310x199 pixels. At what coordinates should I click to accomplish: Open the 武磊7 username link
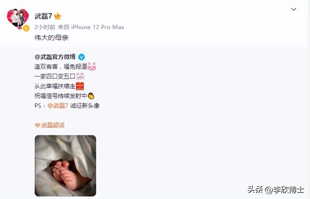[43, 16]
